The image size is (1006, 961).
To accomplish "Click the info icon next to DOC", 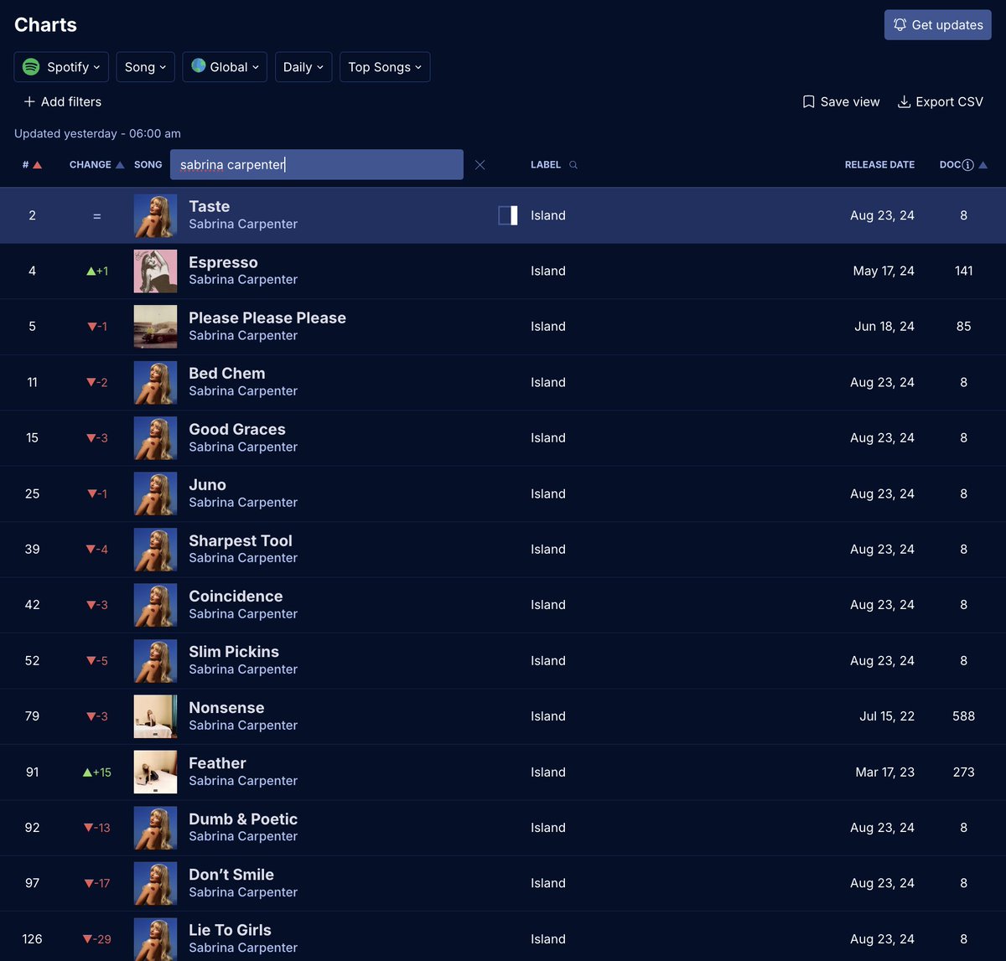I will 968,165.
